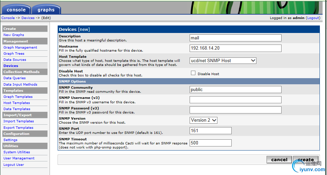Open System Utilities in sidebar
This screenshot has width=327, height=175.
tap(17, 152)
